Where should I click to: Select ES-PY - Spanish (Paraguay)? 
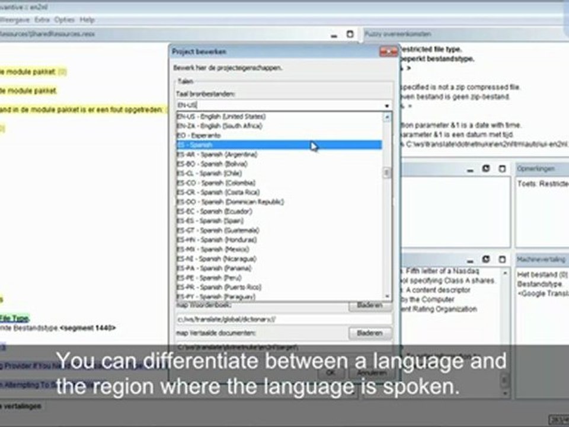pyautogui.click(x=279, y=297)
